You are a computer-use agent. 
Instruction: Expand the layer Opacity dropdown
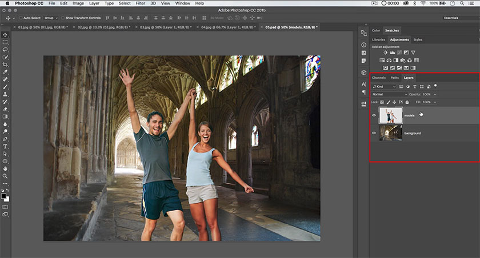coord(435,94)
